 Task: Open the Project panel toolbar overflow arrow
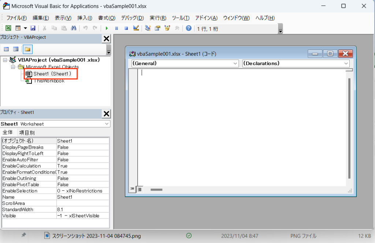point(108,50)
